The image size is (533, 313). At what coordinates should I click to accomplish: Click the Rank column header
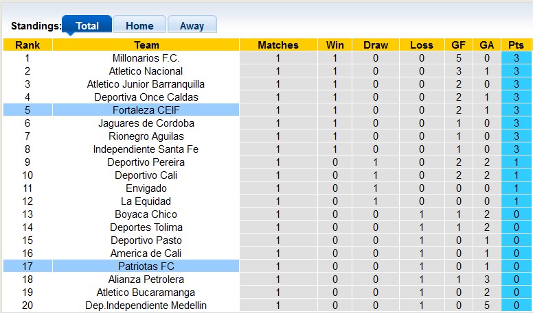click(x=27, y=45)
